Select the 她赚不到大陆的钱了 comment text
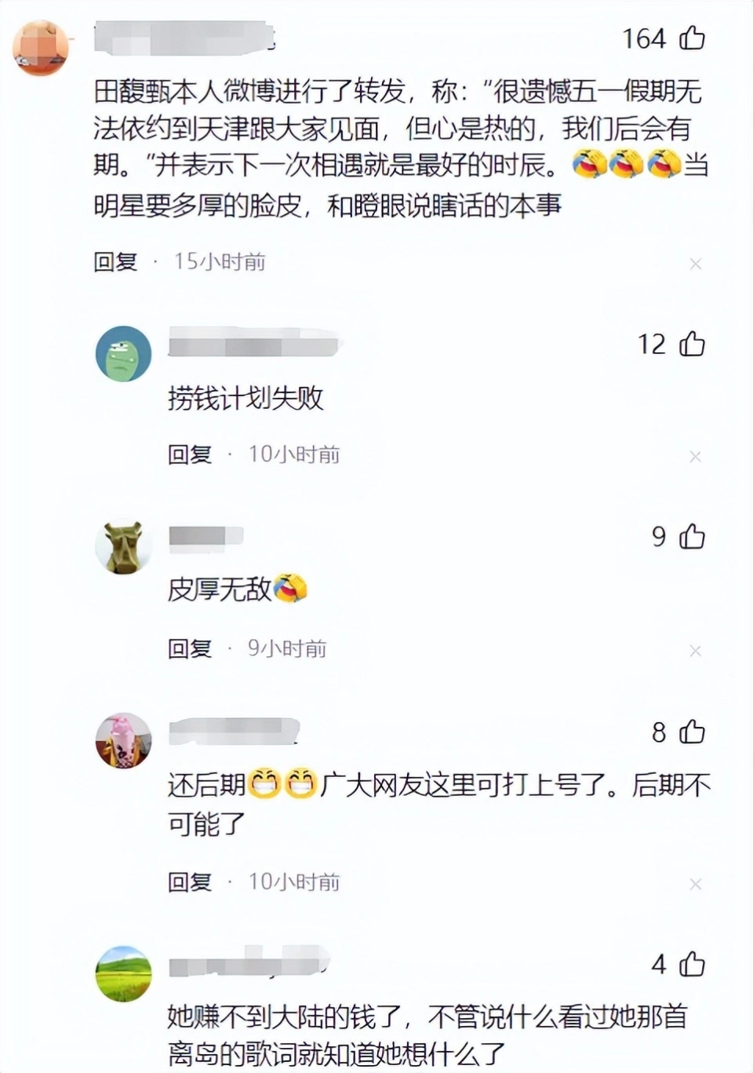 tap(427, 1035)
